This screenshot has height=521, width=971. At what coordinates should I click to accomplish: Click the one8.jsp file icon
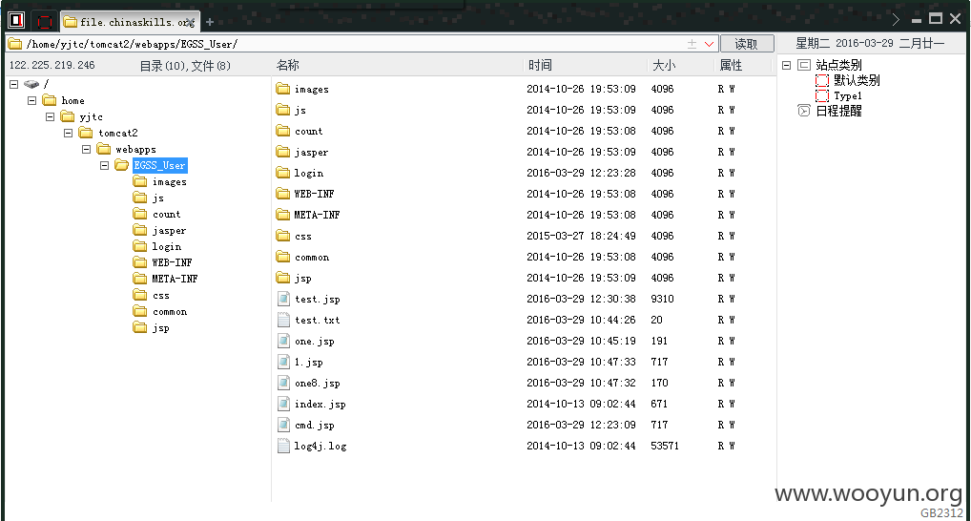tap(283, 383)
